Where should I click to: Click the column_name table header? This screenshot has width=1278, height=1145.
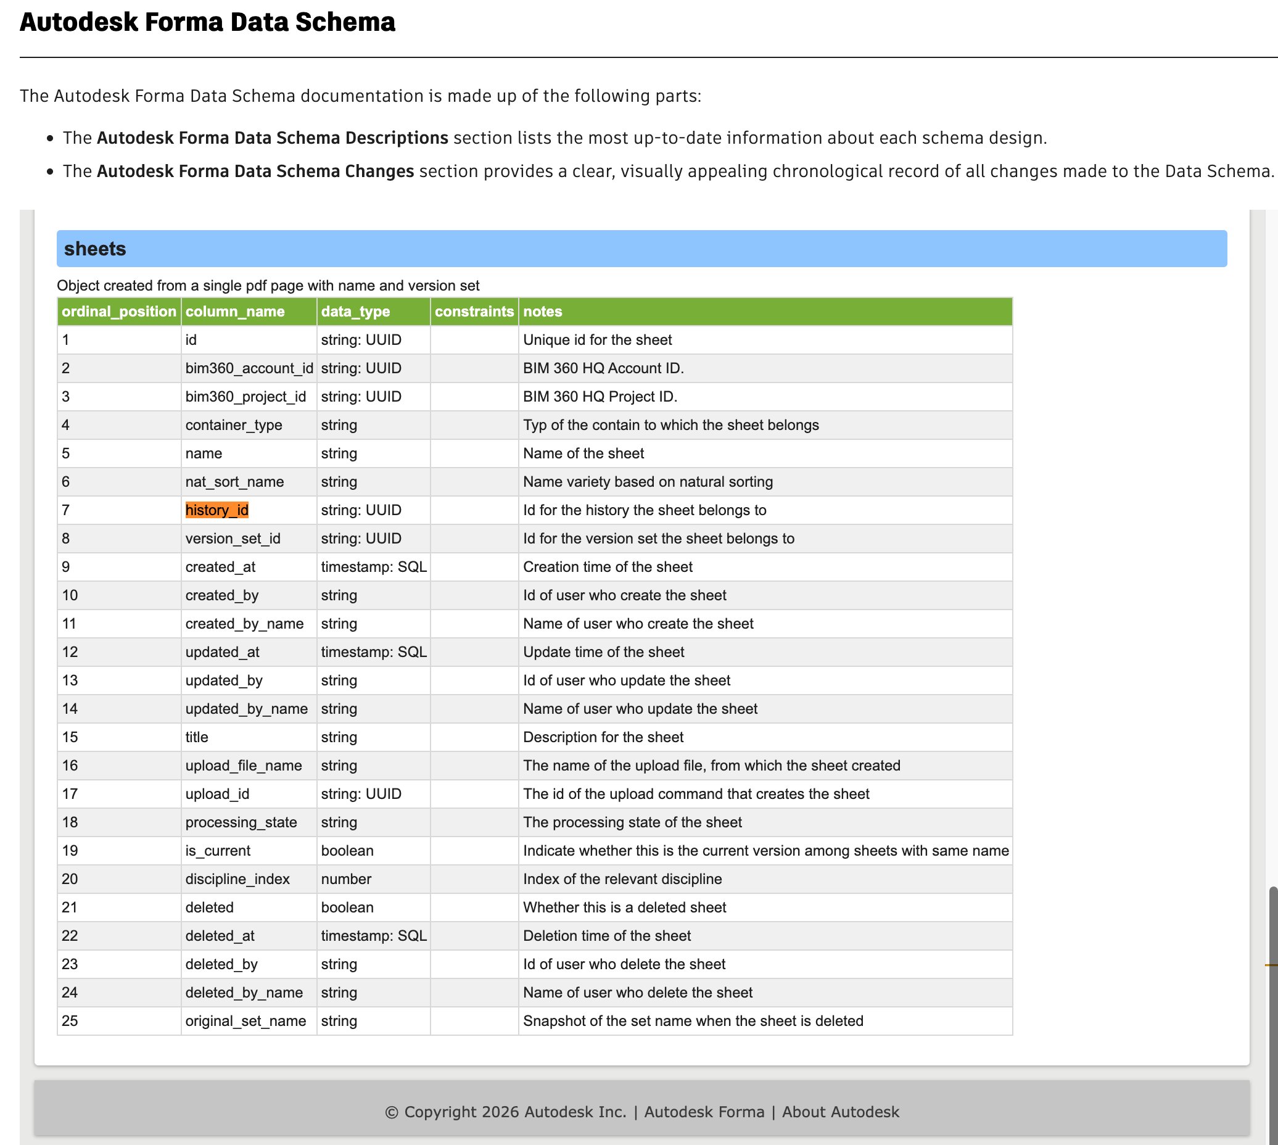[x=249, y=312]
